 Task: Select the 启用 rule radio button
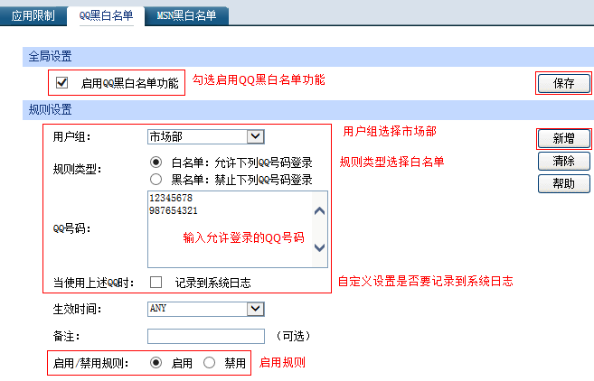click(x=156, y=363)
